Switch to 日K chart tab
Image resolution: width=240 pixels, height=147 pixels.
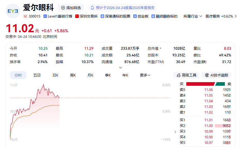[x=55, y=75]
